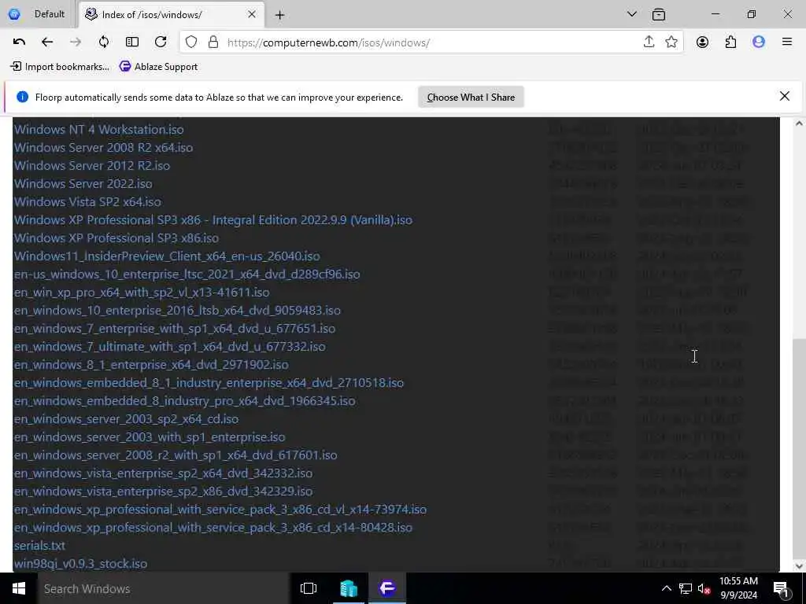The height and width of the screenshot is (604, 806).
Task: Show site security padlock info
Action: click(213, 42)
